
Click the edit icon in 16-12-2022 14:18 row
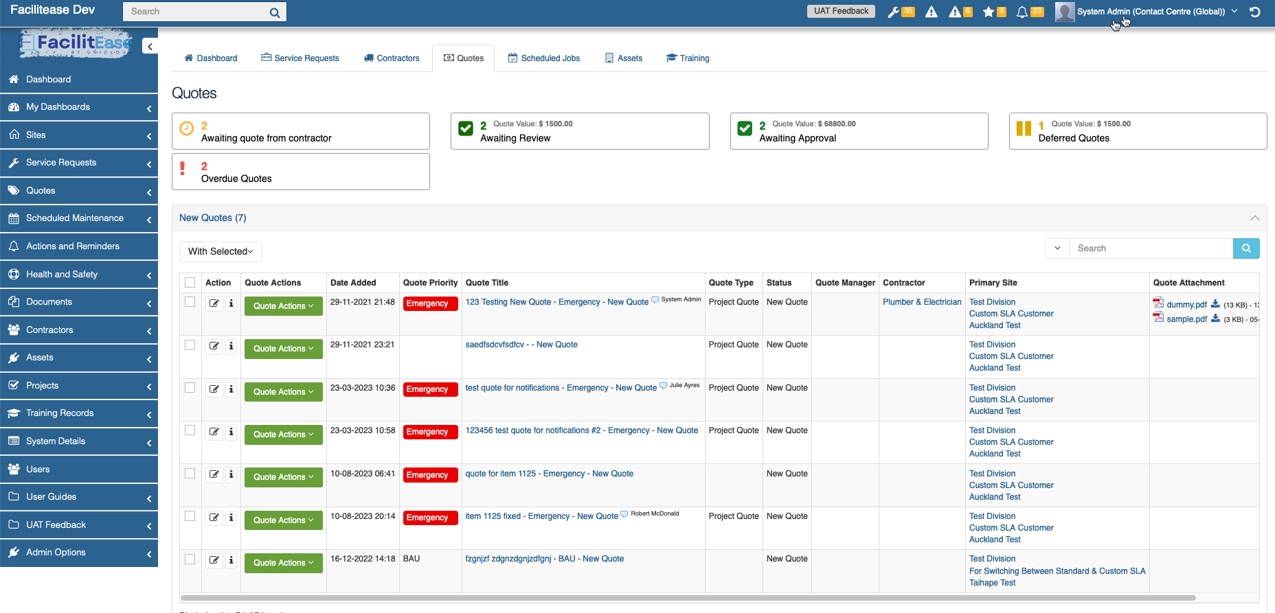[214, 560]
